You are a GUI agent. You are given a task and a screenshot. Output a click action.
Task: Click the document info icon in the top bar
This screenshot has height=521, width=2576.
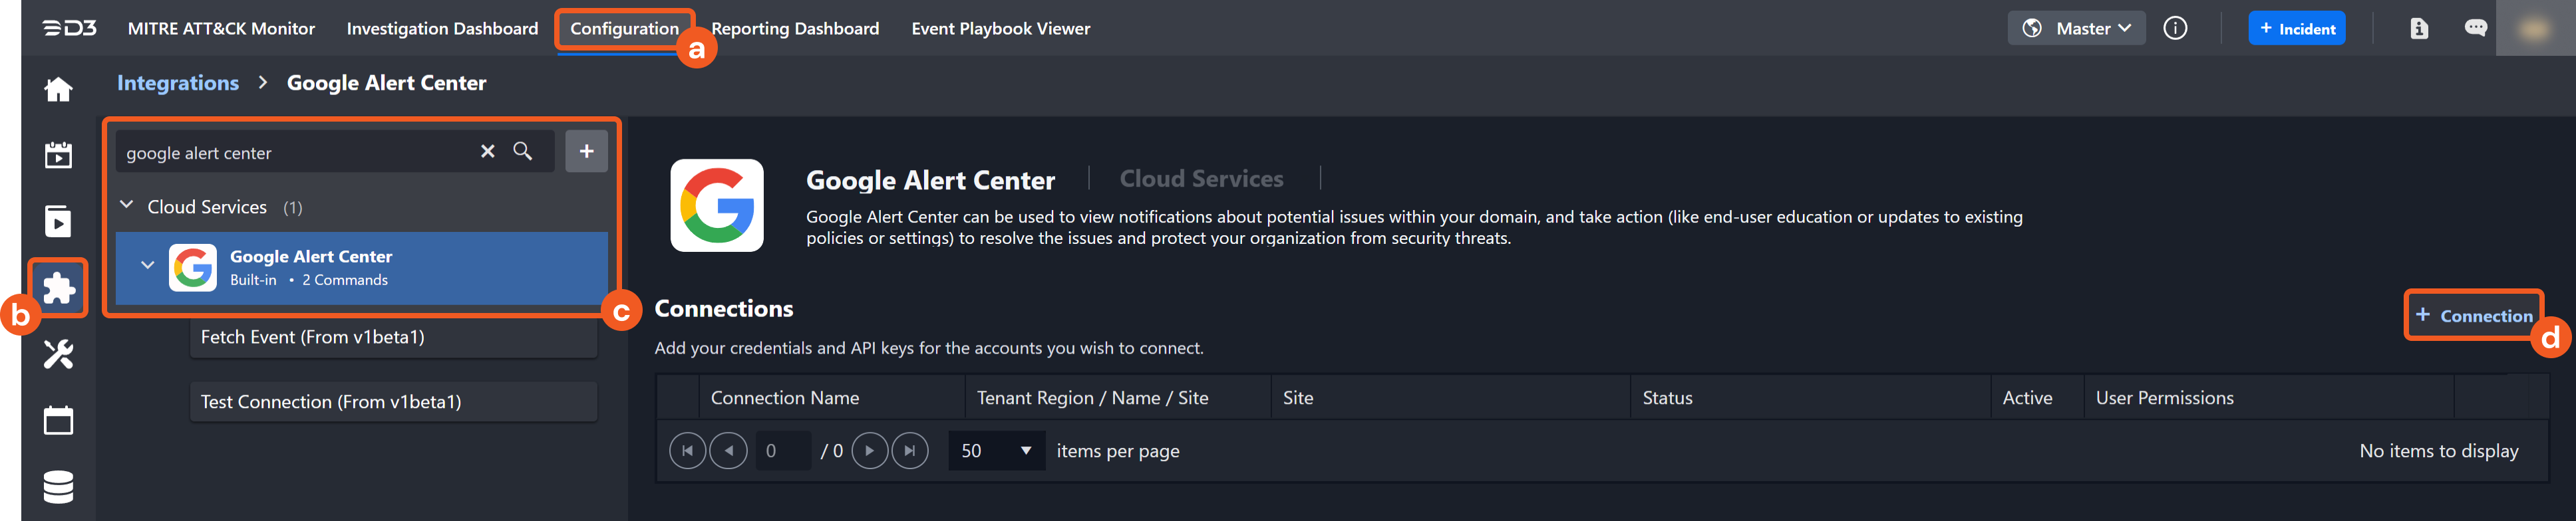pos(2418,28)
